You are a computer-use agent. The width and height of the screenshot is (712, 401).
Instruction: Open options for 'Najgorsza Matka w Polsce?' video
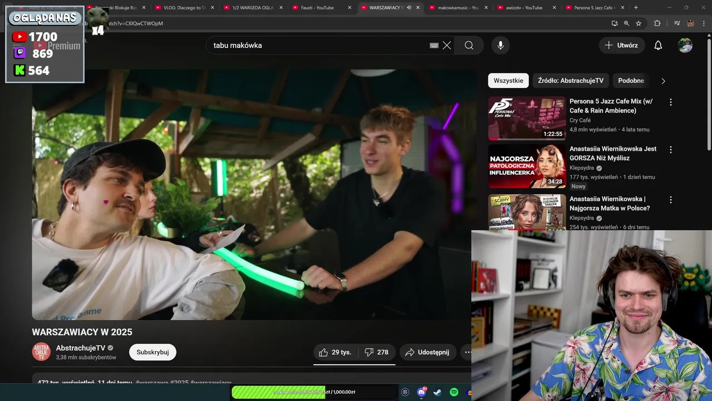pos(671,199)
